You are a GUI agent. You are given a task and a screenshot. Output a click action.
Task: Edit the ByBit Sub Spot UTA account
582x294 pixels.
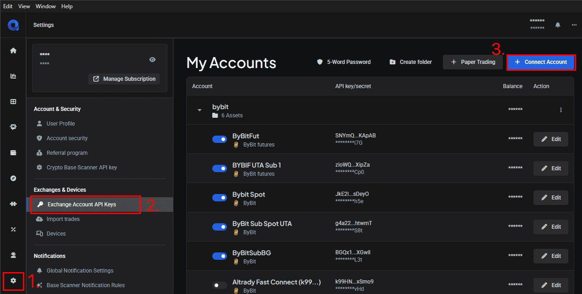[551, 227]
